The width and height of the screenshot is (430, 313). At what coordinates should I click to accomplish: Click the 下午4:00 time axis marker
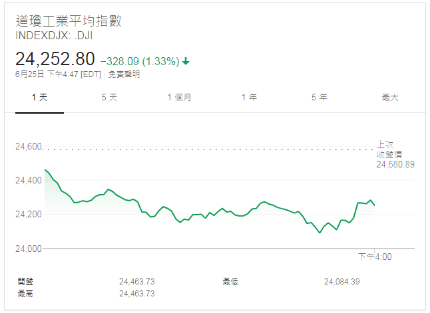(374, 257)
